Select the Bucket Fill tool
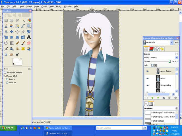This screenshot has height=136, width=182. (x=6, y=43)
